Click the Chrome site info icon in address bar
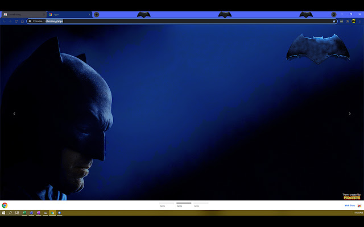 30,21
